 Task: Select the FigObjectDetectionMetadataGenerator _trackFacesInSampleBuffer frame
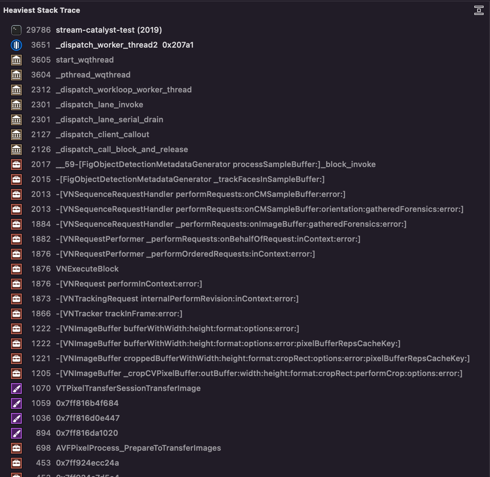point(190,179)
